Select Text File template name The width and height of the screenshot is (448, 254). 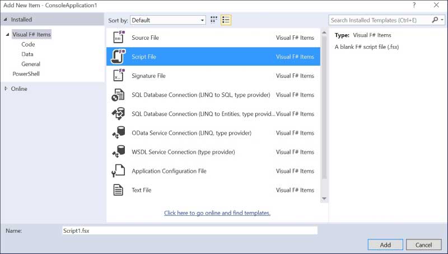(x=142, y=190)
